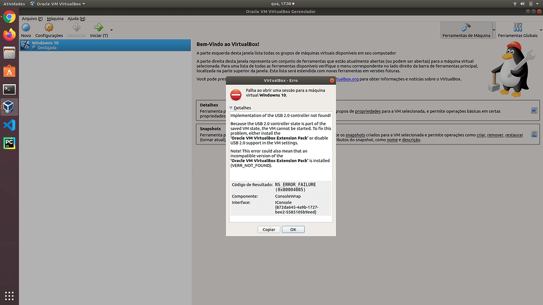Open Visual Studio Code from the dock
Viewport: 543px width, 305px height.
coord(10,125)
